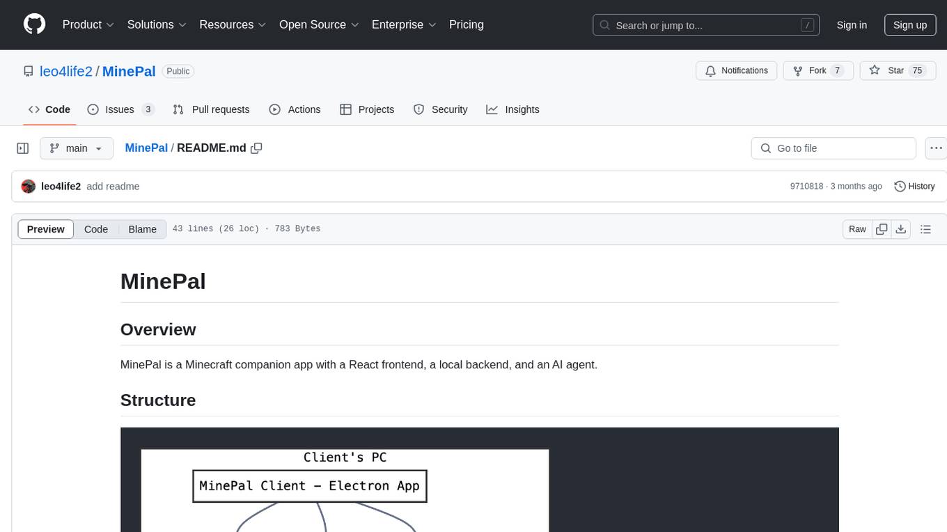Expand the Open Source menu
The image size is (947, 532).
tap(319, 24)
